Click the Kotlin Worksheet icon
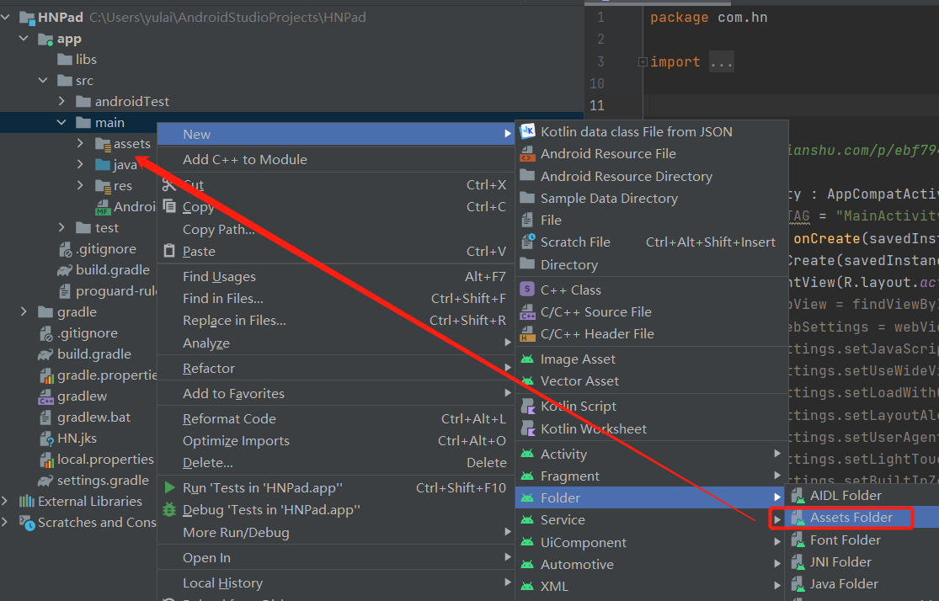 click(527, 428)
